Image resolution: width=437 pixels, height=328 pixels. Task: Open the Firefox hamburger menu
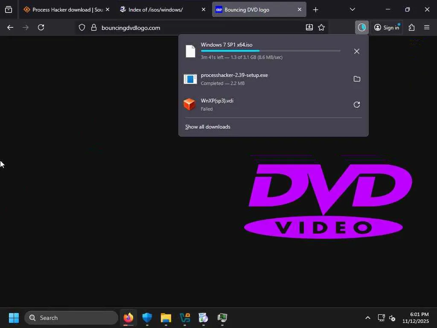coord(427,27)
